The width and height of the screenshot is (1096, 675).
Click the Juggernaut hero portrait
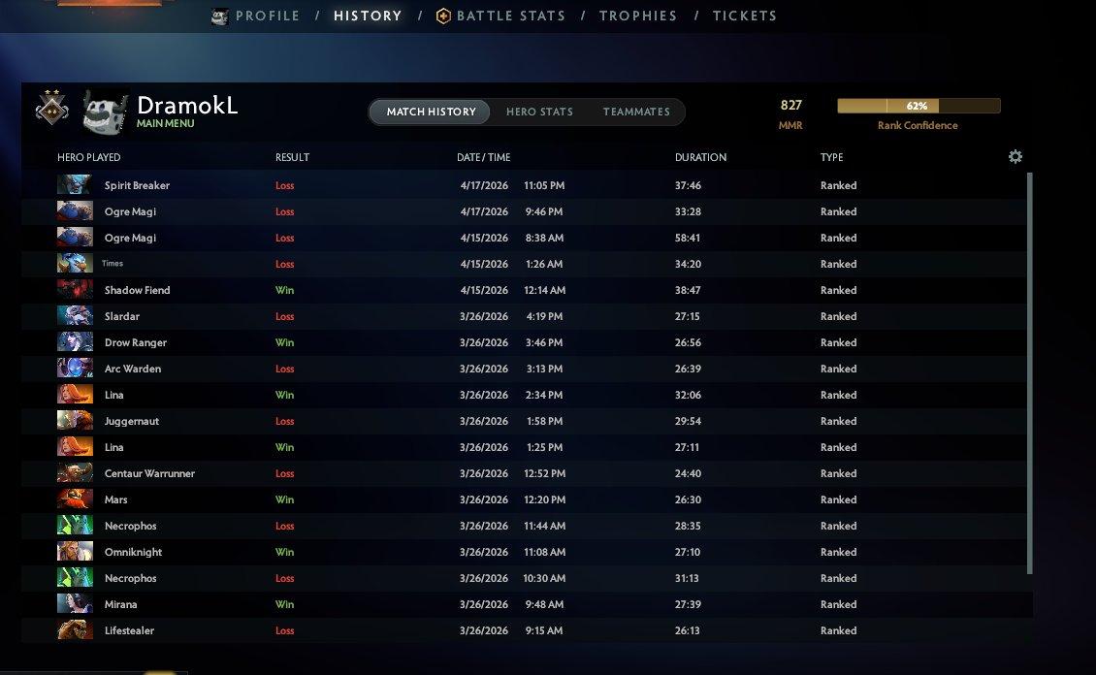75,421
